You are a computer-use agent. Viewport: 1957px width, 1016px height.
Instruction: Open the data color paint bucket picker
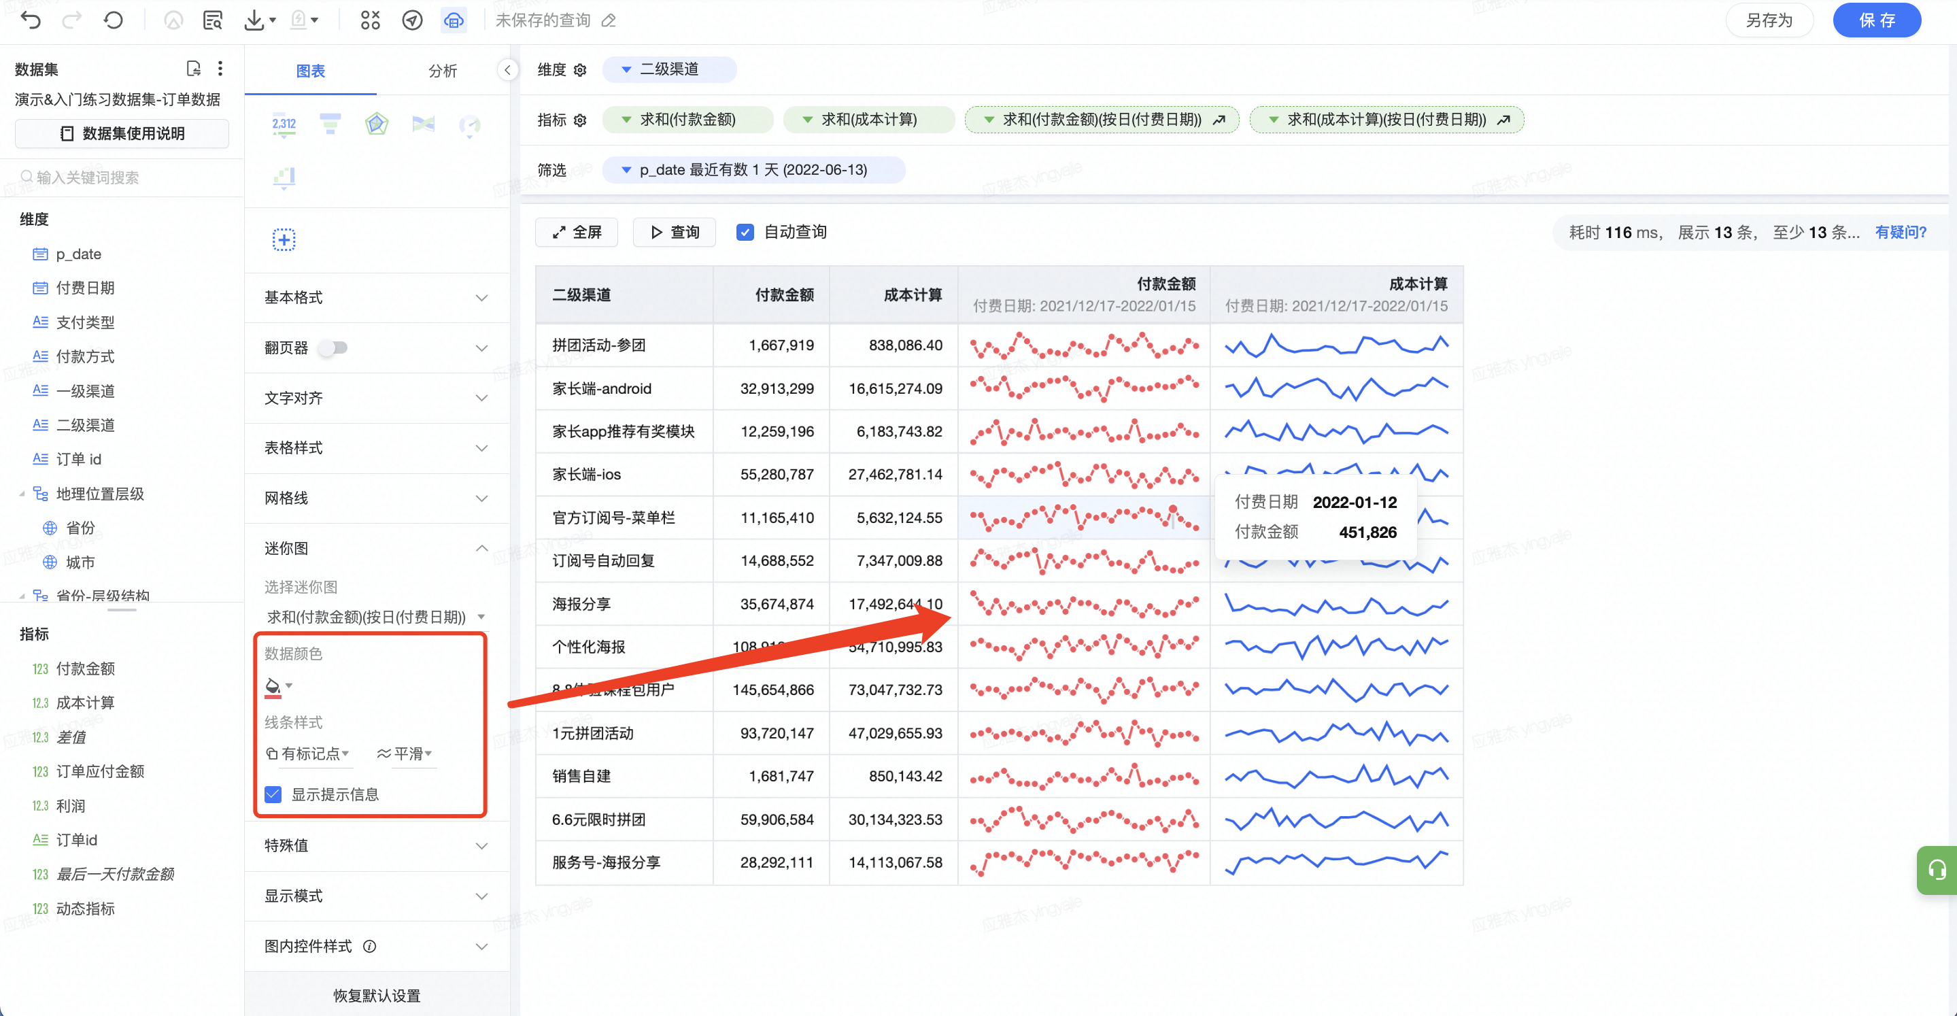(x=278, y=686)
